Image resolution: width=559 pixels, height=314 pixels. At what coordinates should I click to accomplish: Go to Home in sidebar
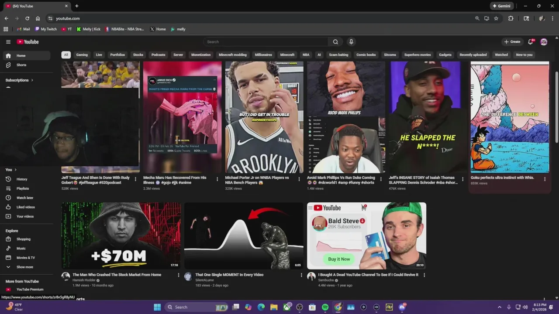pos(26,56)
